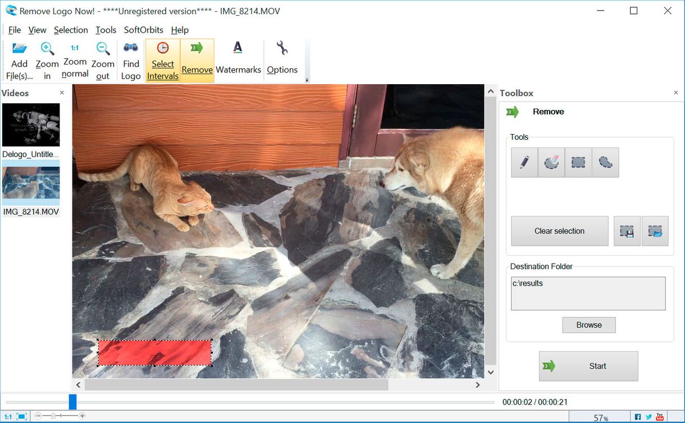Image resolution: width=685 pixels, height=423 pixels.
Task: Open the Selection menu
Action: click(x=71, y=30)
